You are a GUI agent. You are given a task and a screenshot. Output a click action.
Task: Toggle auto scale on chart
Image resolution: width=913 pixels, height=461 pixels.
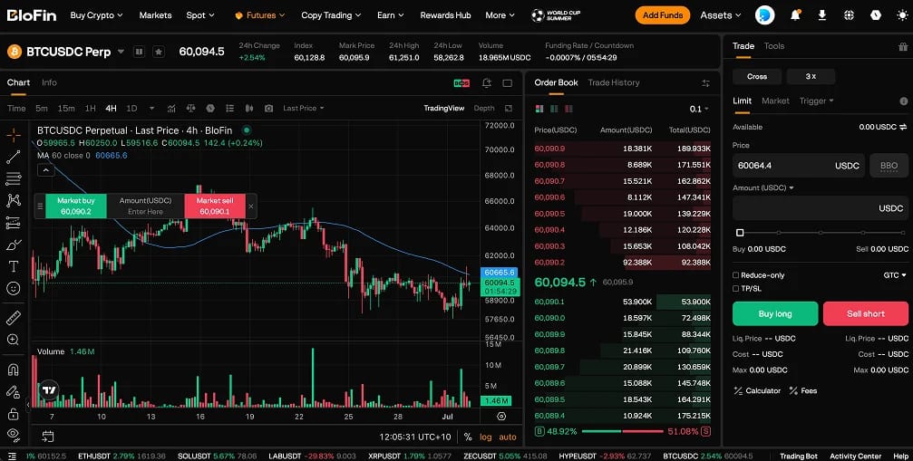click(x=508, y=437)
